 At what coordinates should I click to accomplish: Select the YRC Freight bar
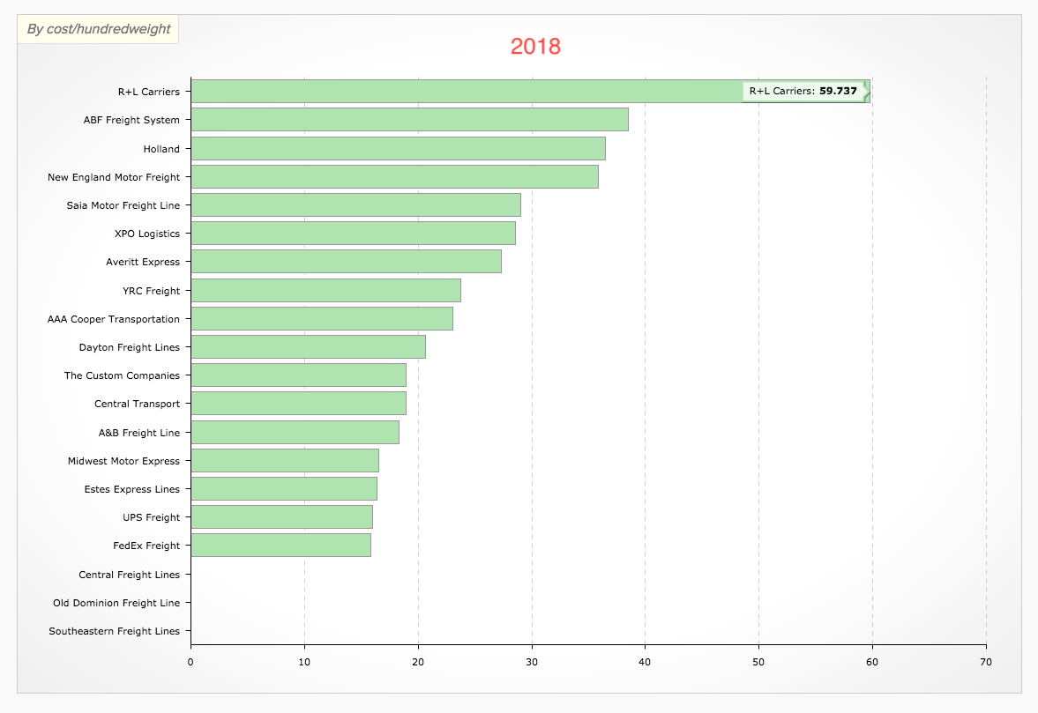coord(325,290)
